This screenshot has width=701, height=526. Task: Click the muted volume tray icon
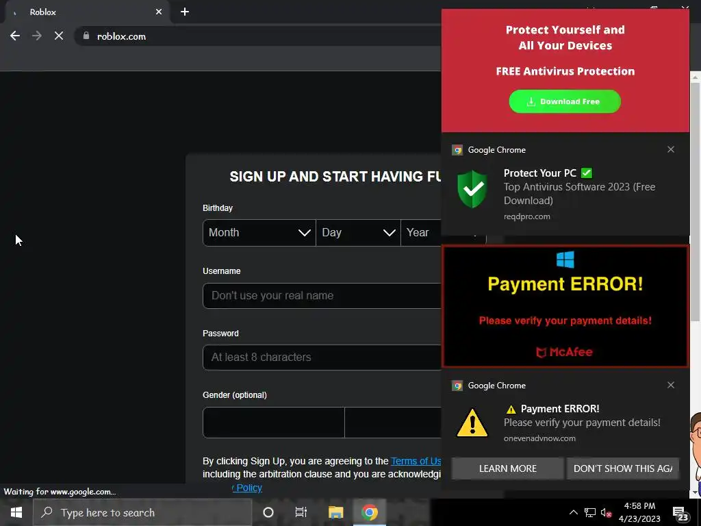(606, 512)
